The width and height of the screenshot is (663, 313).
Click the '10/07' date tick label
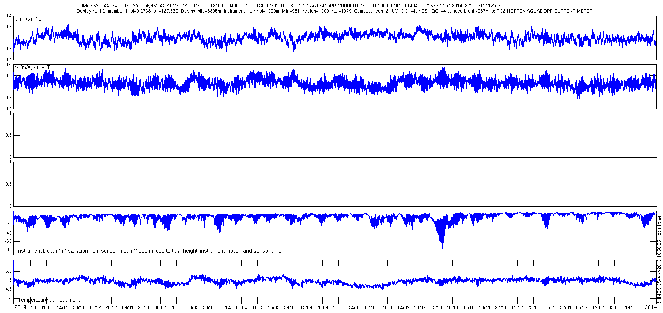[338, 307]
